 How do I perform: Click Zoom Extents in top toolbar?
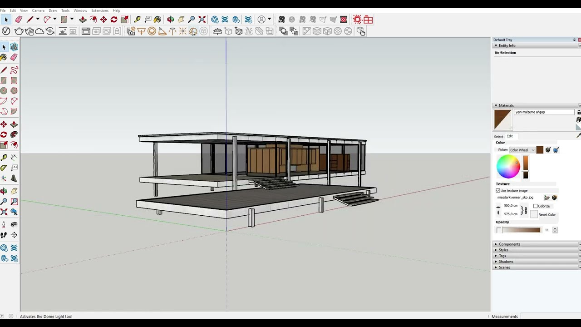tap(202, 19)
